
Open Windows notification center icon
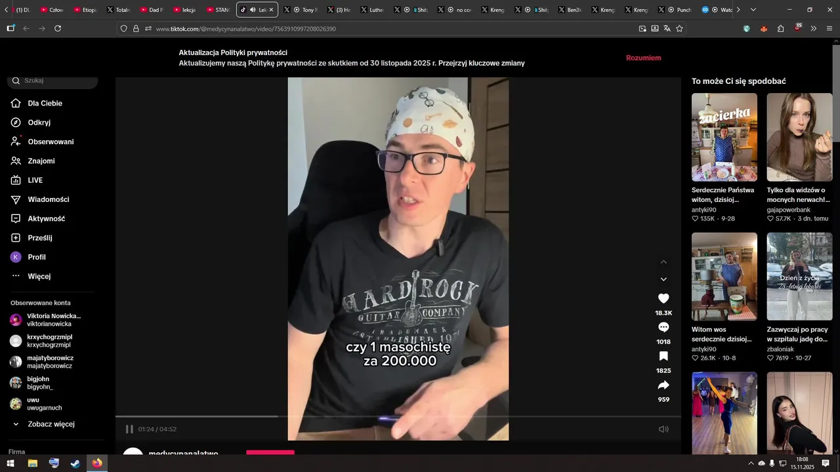tap(826, 463)
